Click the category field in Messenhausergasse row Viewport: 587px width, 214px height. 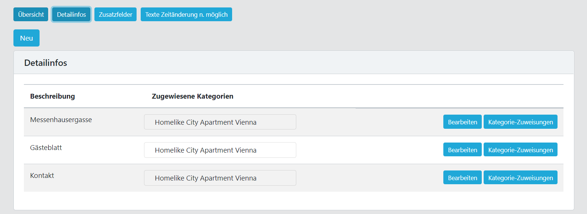[220, 122]
